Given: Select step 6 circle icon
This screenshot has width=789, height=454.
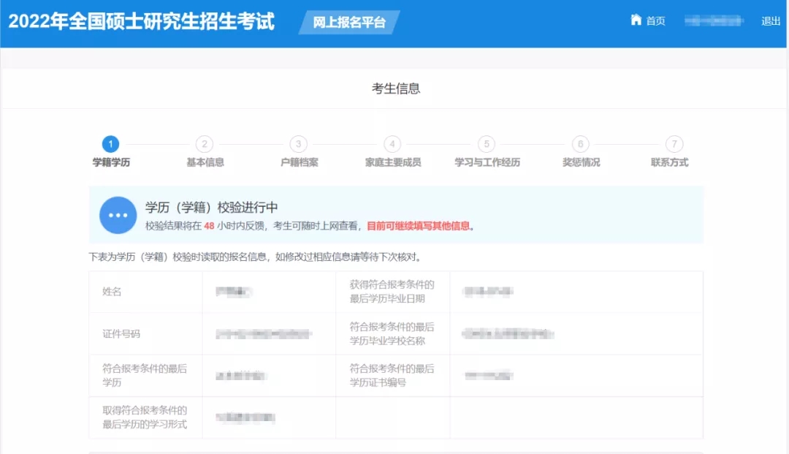Looking at the screenshot, I should [x=581, y=144].
